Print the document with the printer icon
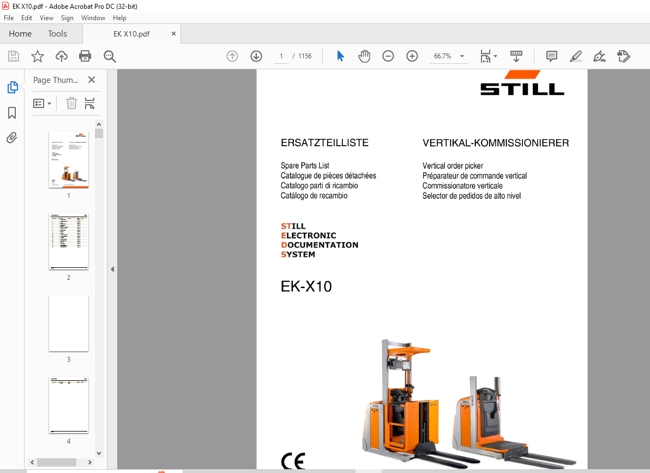 (85, 56)
